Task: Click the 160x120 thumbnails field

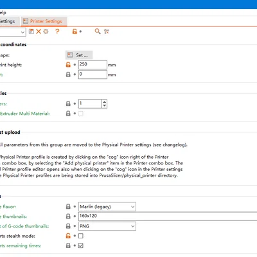Action: click(x=168, y=217)
